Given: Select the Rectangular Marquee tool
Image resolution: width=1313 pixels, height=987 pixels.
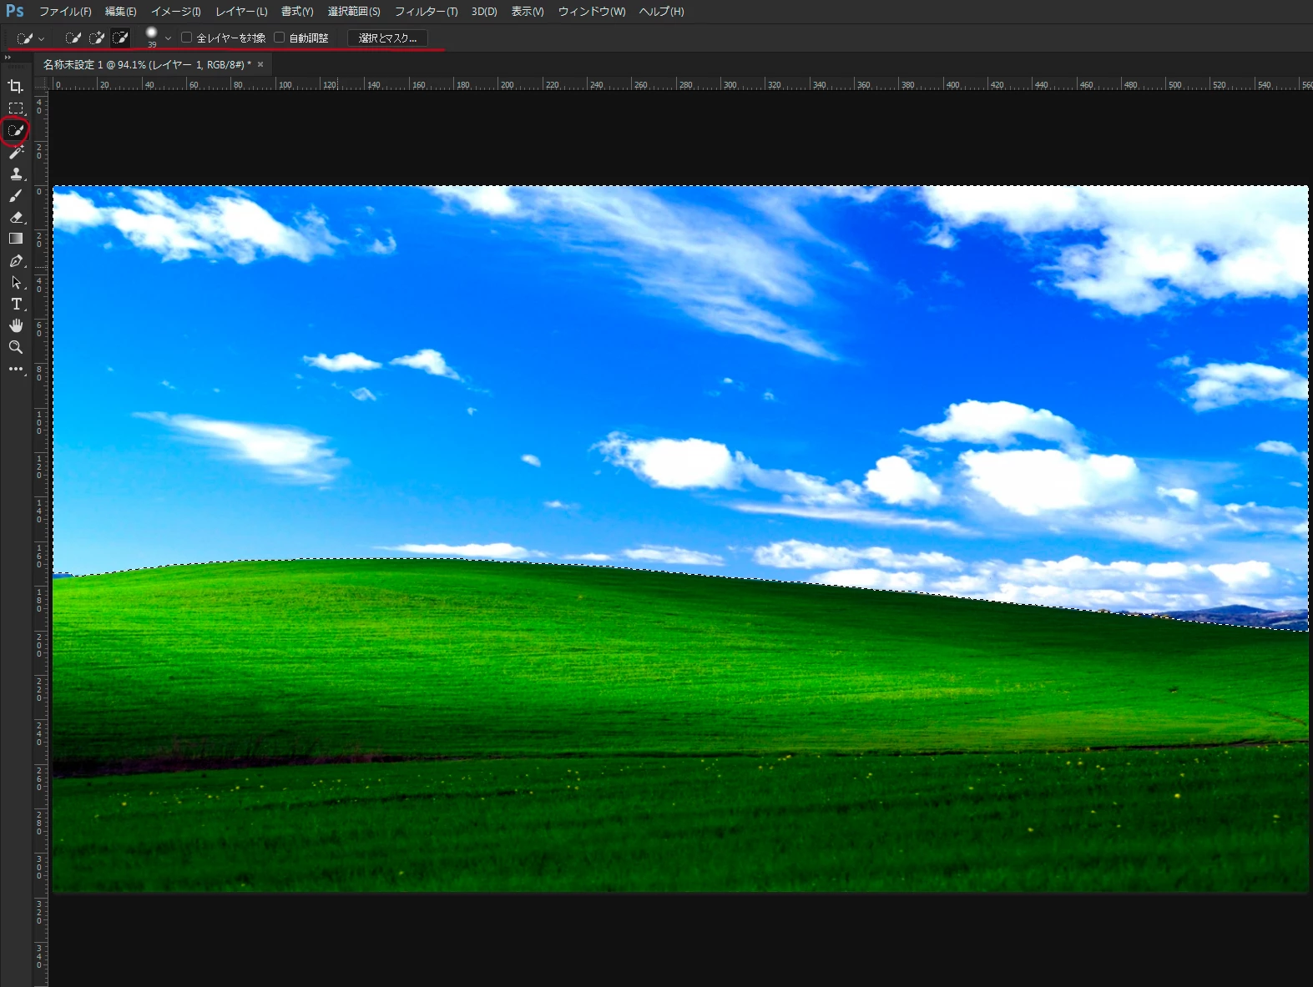Looking at the screenshot, I should coord(16,108).
